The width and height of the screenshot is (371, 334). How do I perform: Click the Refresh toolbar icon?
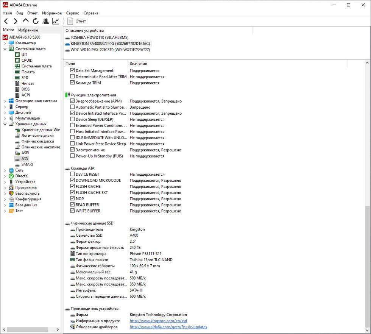click(x=36, y=21)
